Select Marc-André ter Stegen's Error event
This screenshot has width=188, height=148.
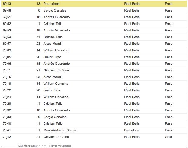94,130
